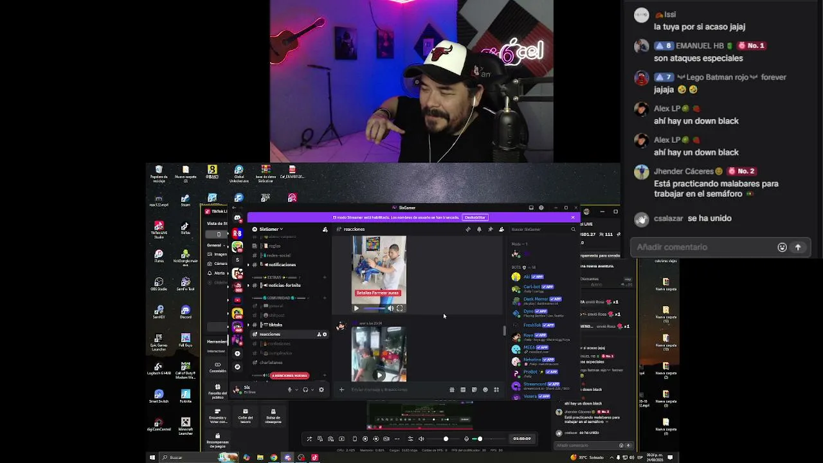Open emoji picker in Discord message bar
This screenshot has width=823, height=463.
pyautogui.click(x=485, y=390)
